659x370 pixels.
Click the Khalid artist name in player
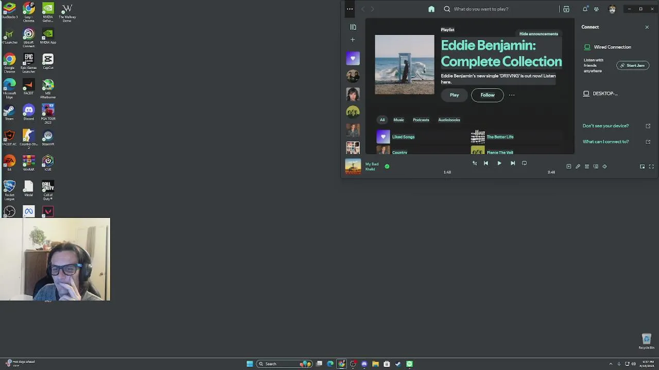point(370,169)
